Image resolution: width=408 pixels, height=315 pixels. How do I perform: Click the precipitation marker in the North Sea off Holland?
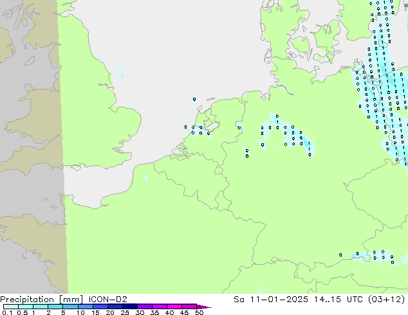[x=194, y=99]
